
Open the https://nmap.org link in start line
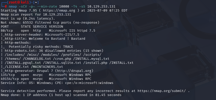(x=59, y=11)
